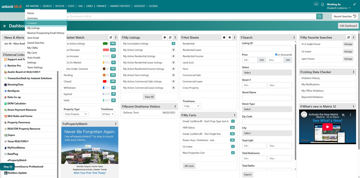Open My Carts widget three-dot menu

pos(234,115)
